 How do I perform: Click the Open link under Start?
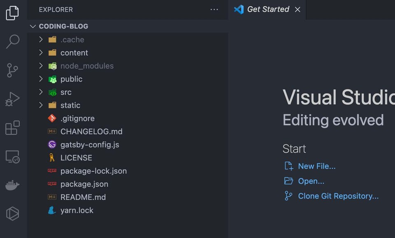coord(311,181)
